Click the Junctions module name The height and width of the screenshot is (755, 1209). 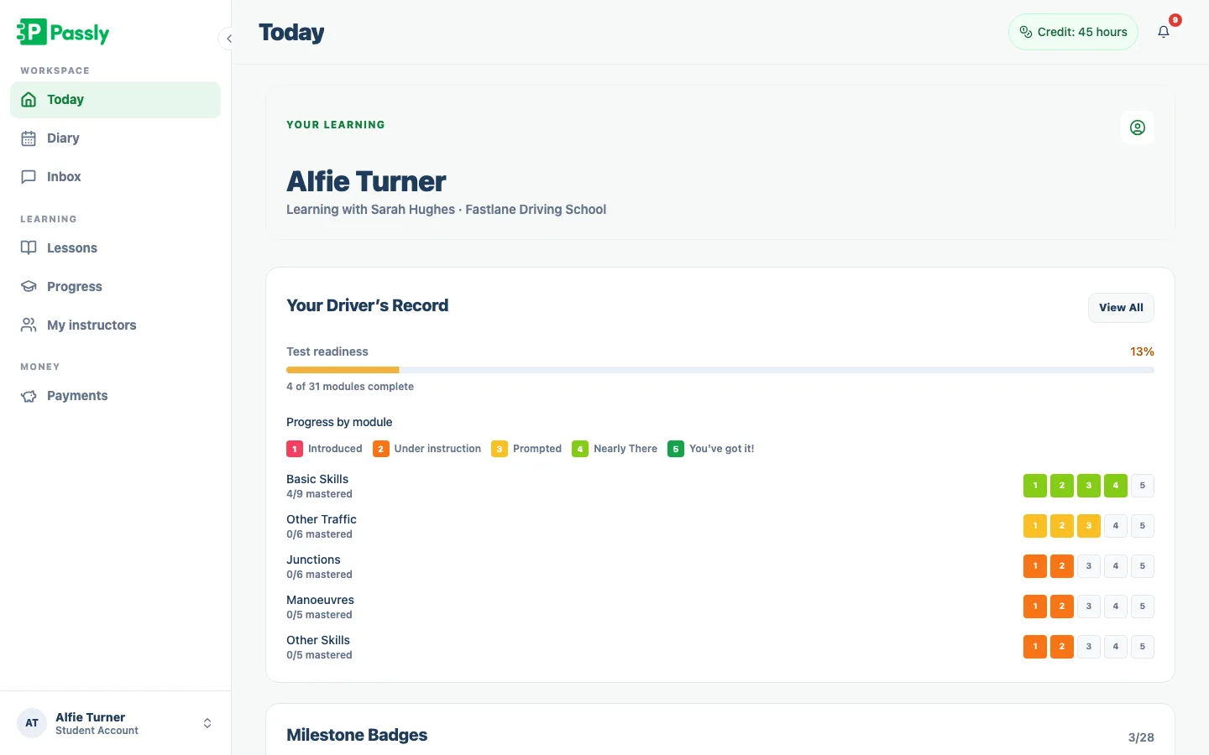pyautogui.click(x=313, y=560)
